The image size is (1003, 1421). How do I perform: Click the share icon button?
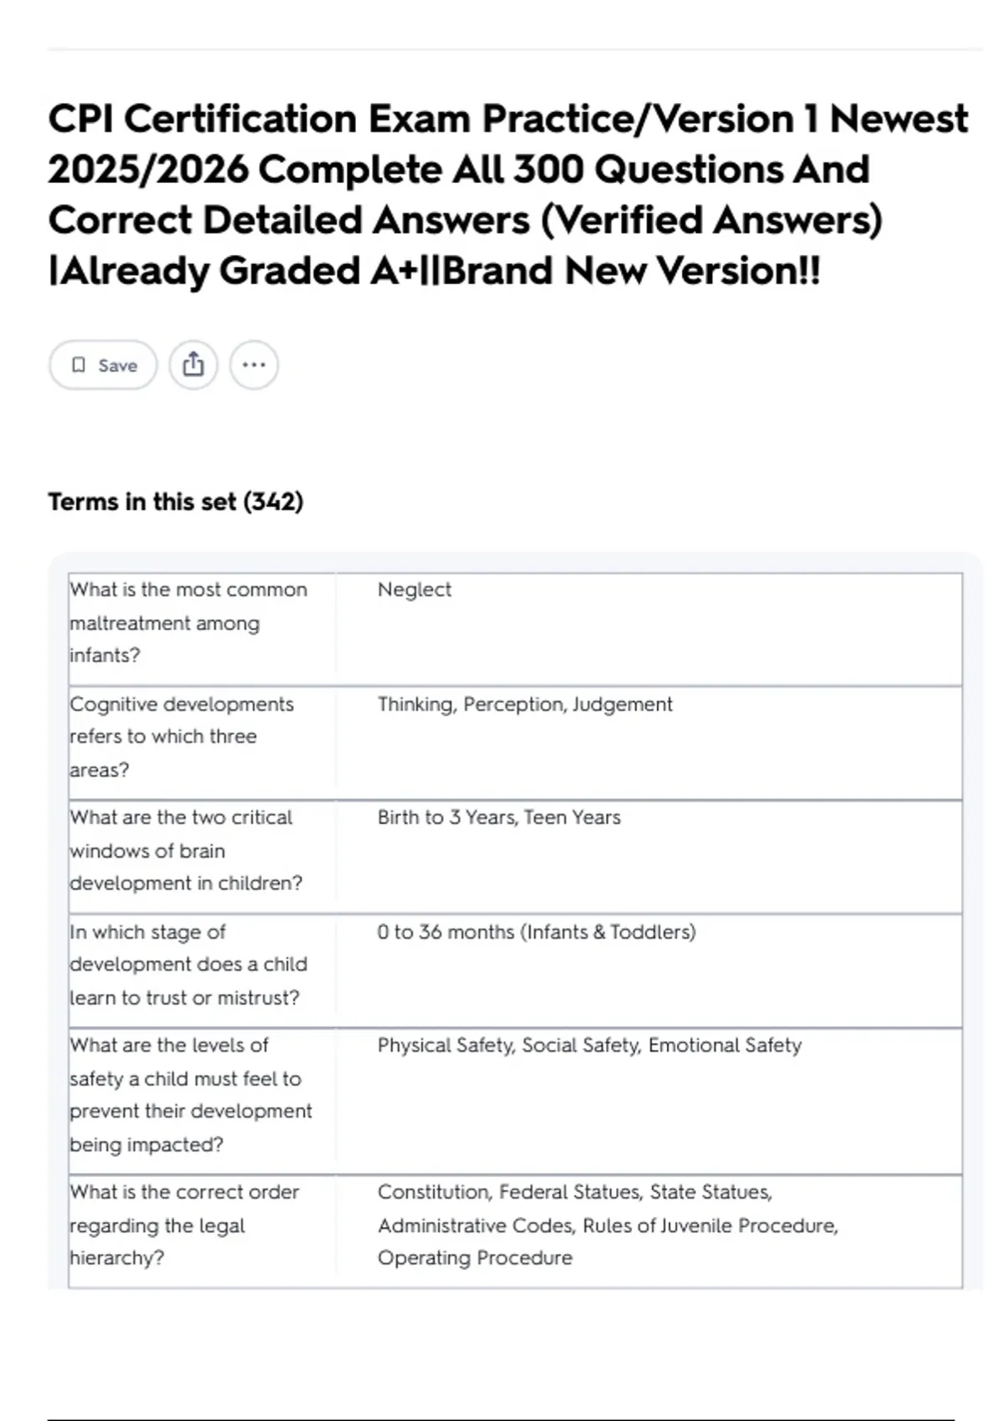193,365
